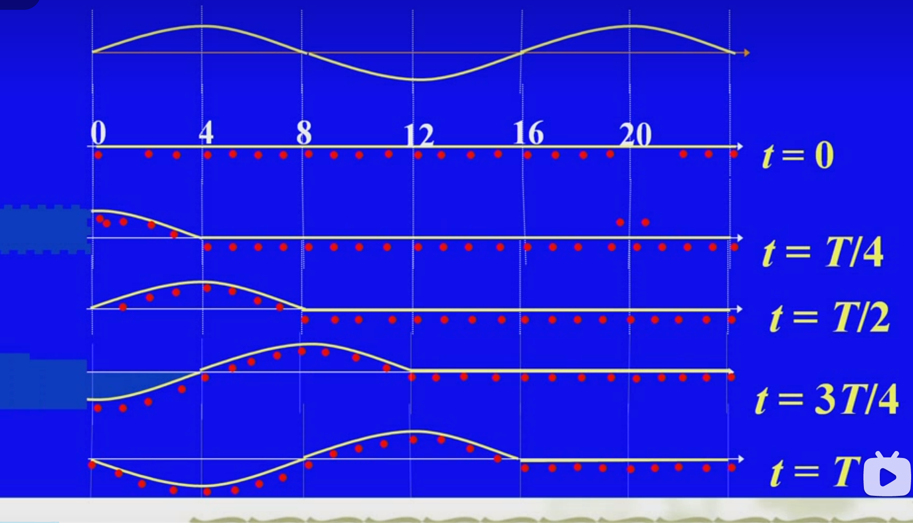
Task: Click the axis number 12
Action: point(419,136)
